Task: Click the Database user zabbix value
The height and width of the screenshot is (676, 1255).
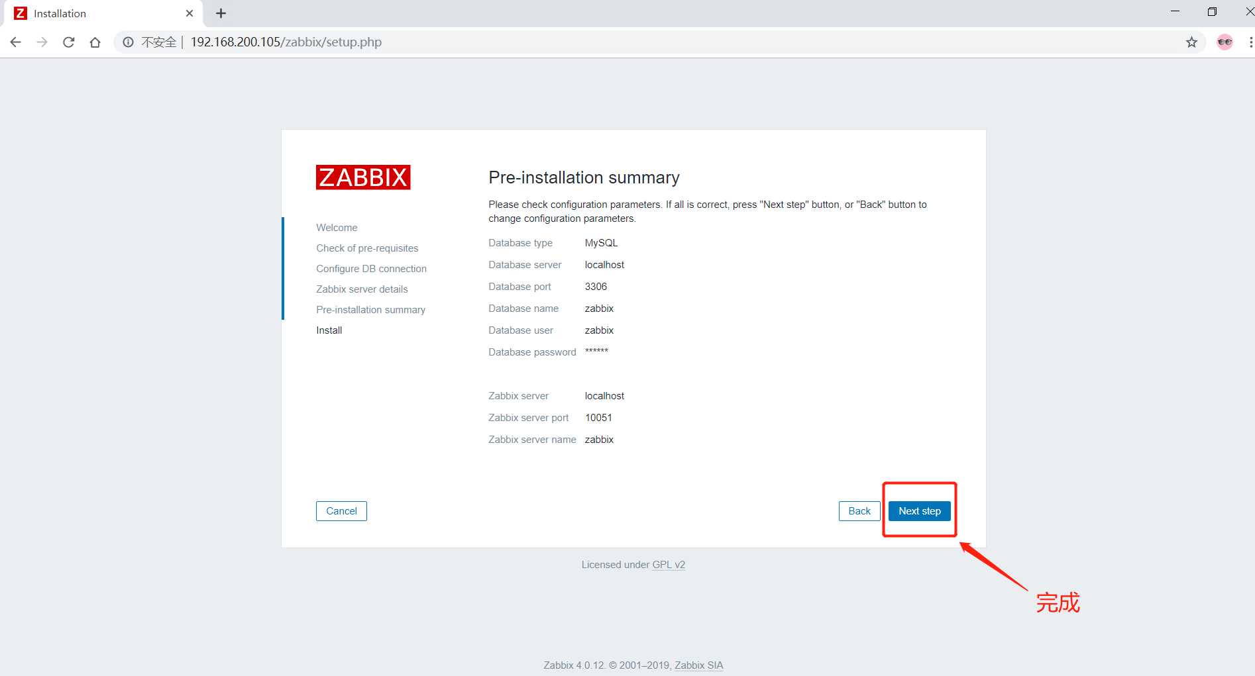Action: point(599,330)
